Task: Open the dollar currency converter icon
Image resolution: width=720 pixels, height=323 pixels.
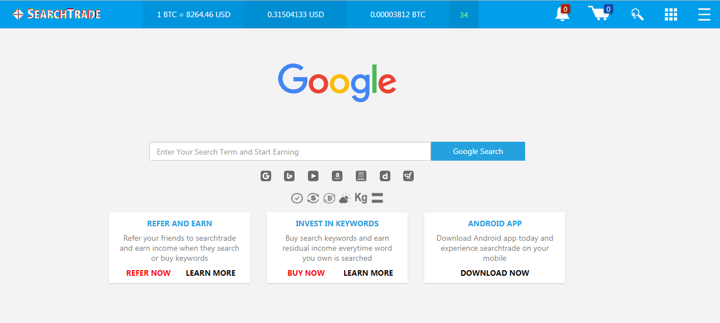Action: point(313,198)
